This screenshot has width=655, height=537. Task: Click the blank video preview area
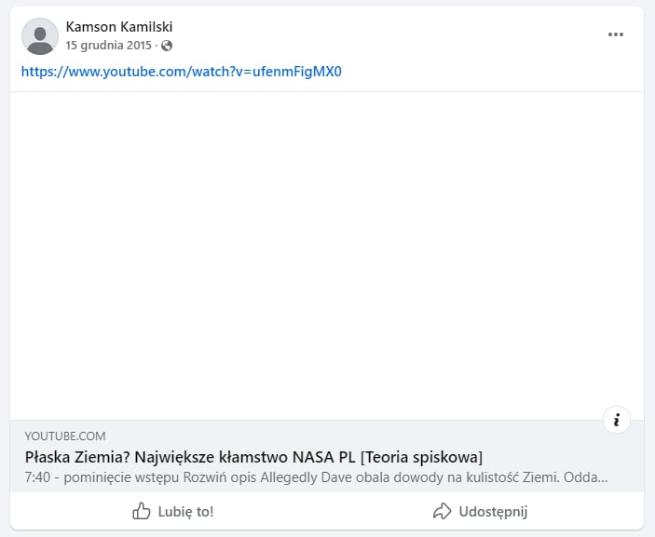[326, 255]
